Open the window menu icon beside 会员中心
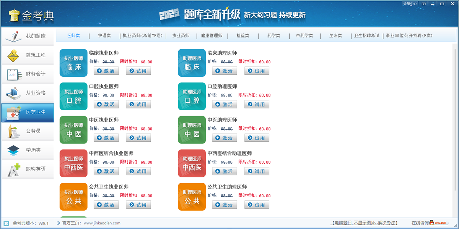The image size is (459, 229). 423,4
